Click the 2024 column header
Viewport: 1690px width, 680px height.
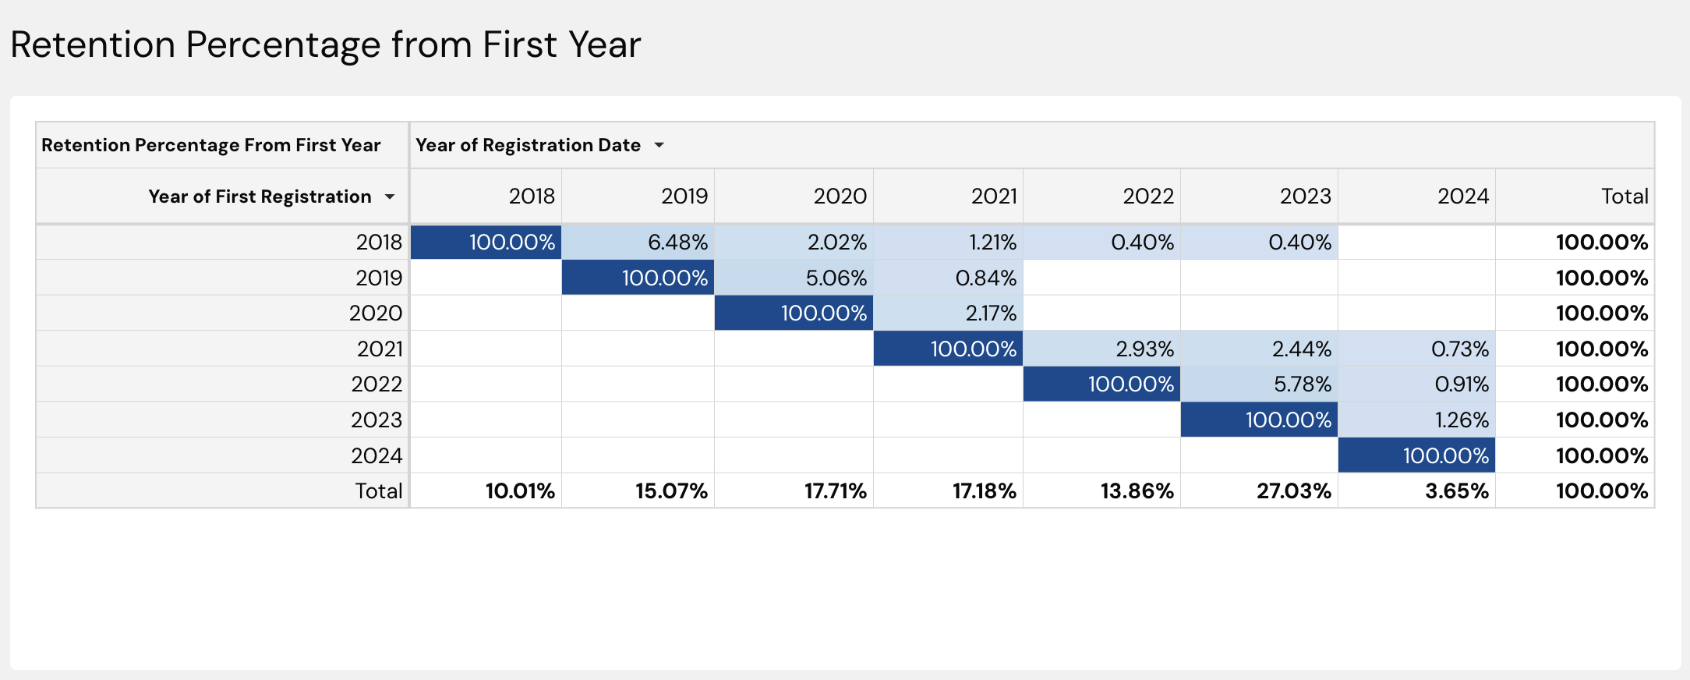(x=1462, y=197)
